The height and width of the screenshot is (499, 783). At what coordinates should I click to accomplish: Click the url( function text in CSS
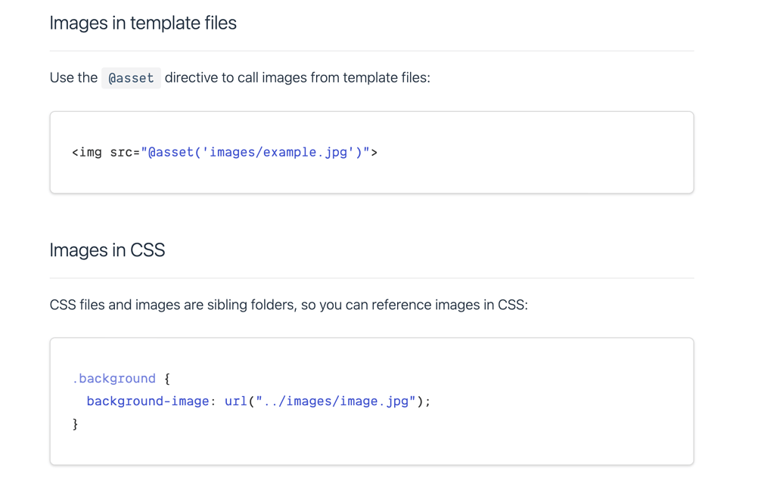[237, 401]
